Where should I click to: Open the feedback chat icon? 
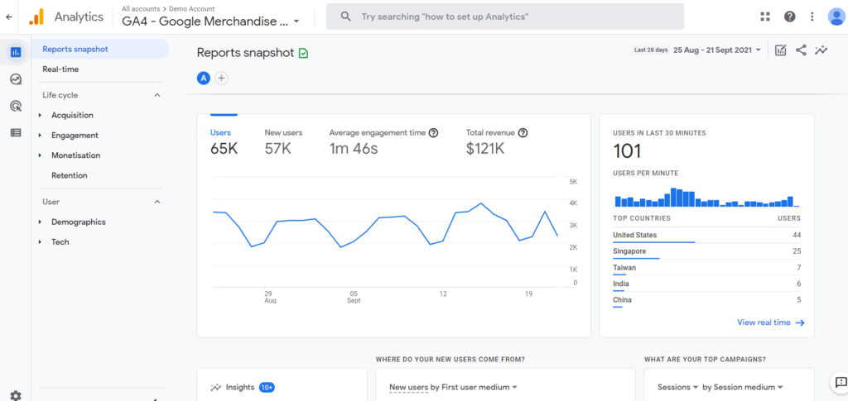pyautogui.click(x=840, y=383)
